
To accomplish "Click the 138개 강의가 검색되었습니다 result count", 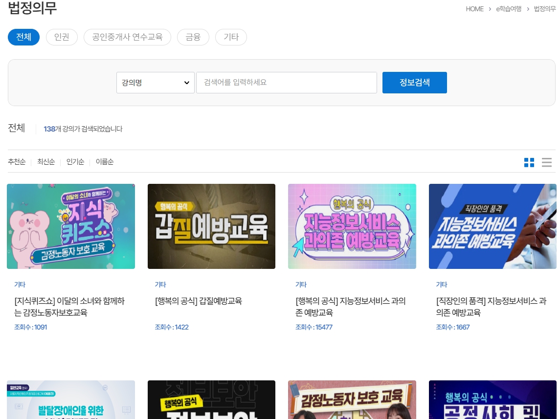I will (83, 129).
